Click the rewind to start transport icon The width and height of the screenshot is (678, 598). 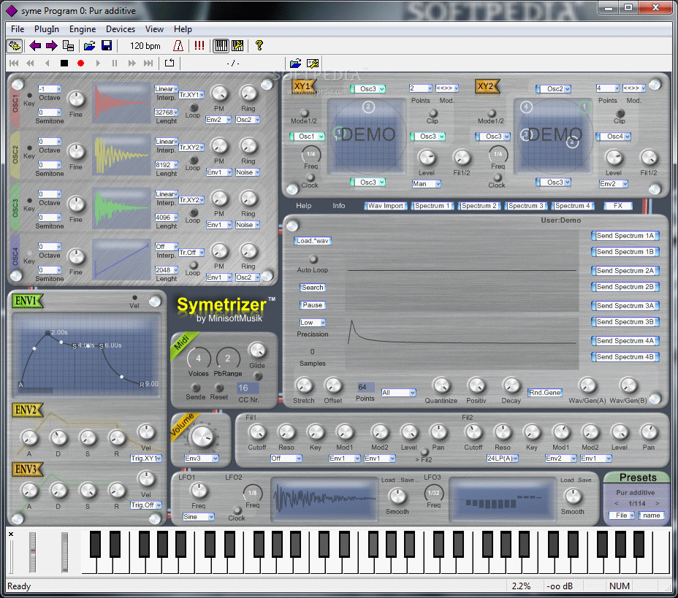[x=14, y=64]
